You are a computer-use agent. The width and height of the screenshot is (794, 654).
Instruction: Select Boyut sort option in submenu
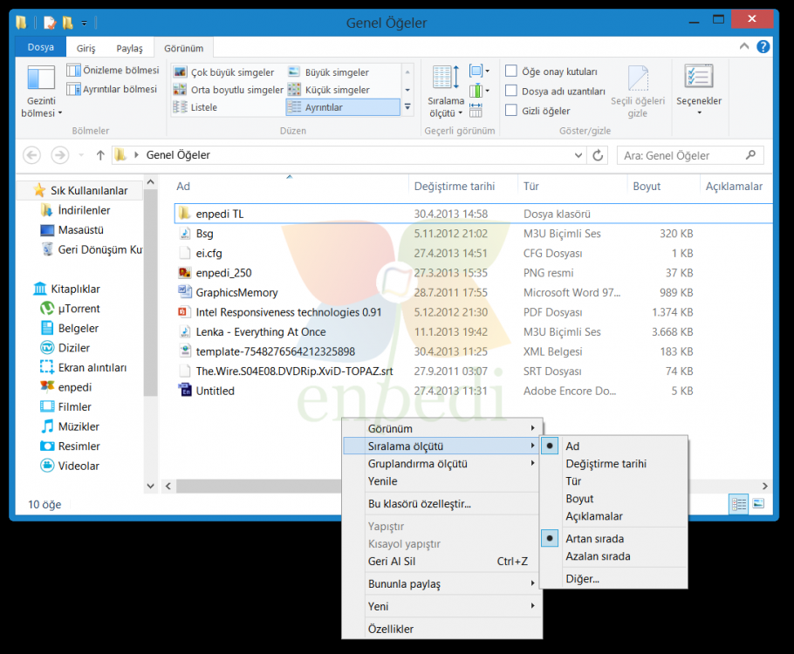point(613,499)
